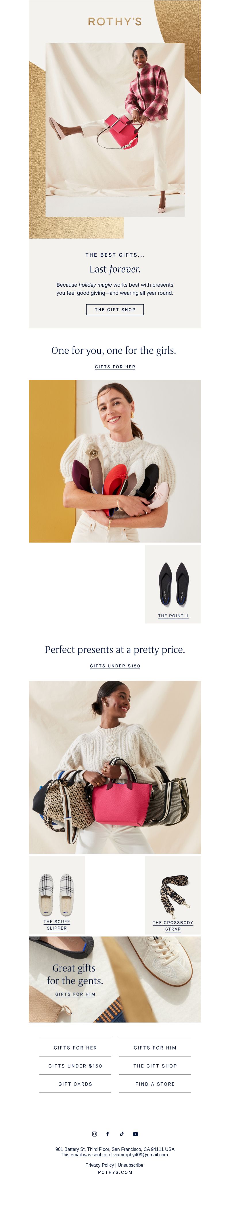The image size is (230, 1205).
Task: Open the YouTube social icon
Action: tap(136, 1134)
